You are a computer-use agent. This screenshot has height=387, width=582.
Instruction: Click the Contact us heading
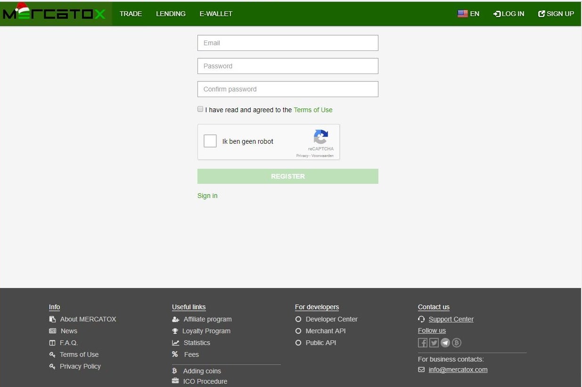pyautogui.click(x=434, y=307)
